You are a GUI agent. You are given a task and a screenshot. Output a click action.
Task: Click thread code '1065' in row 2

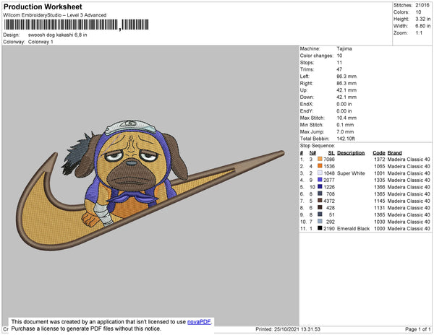tap(380, 166)
